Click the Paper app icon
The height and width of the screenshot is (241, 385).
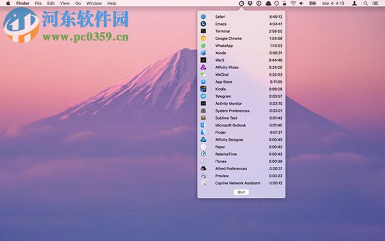203,147
